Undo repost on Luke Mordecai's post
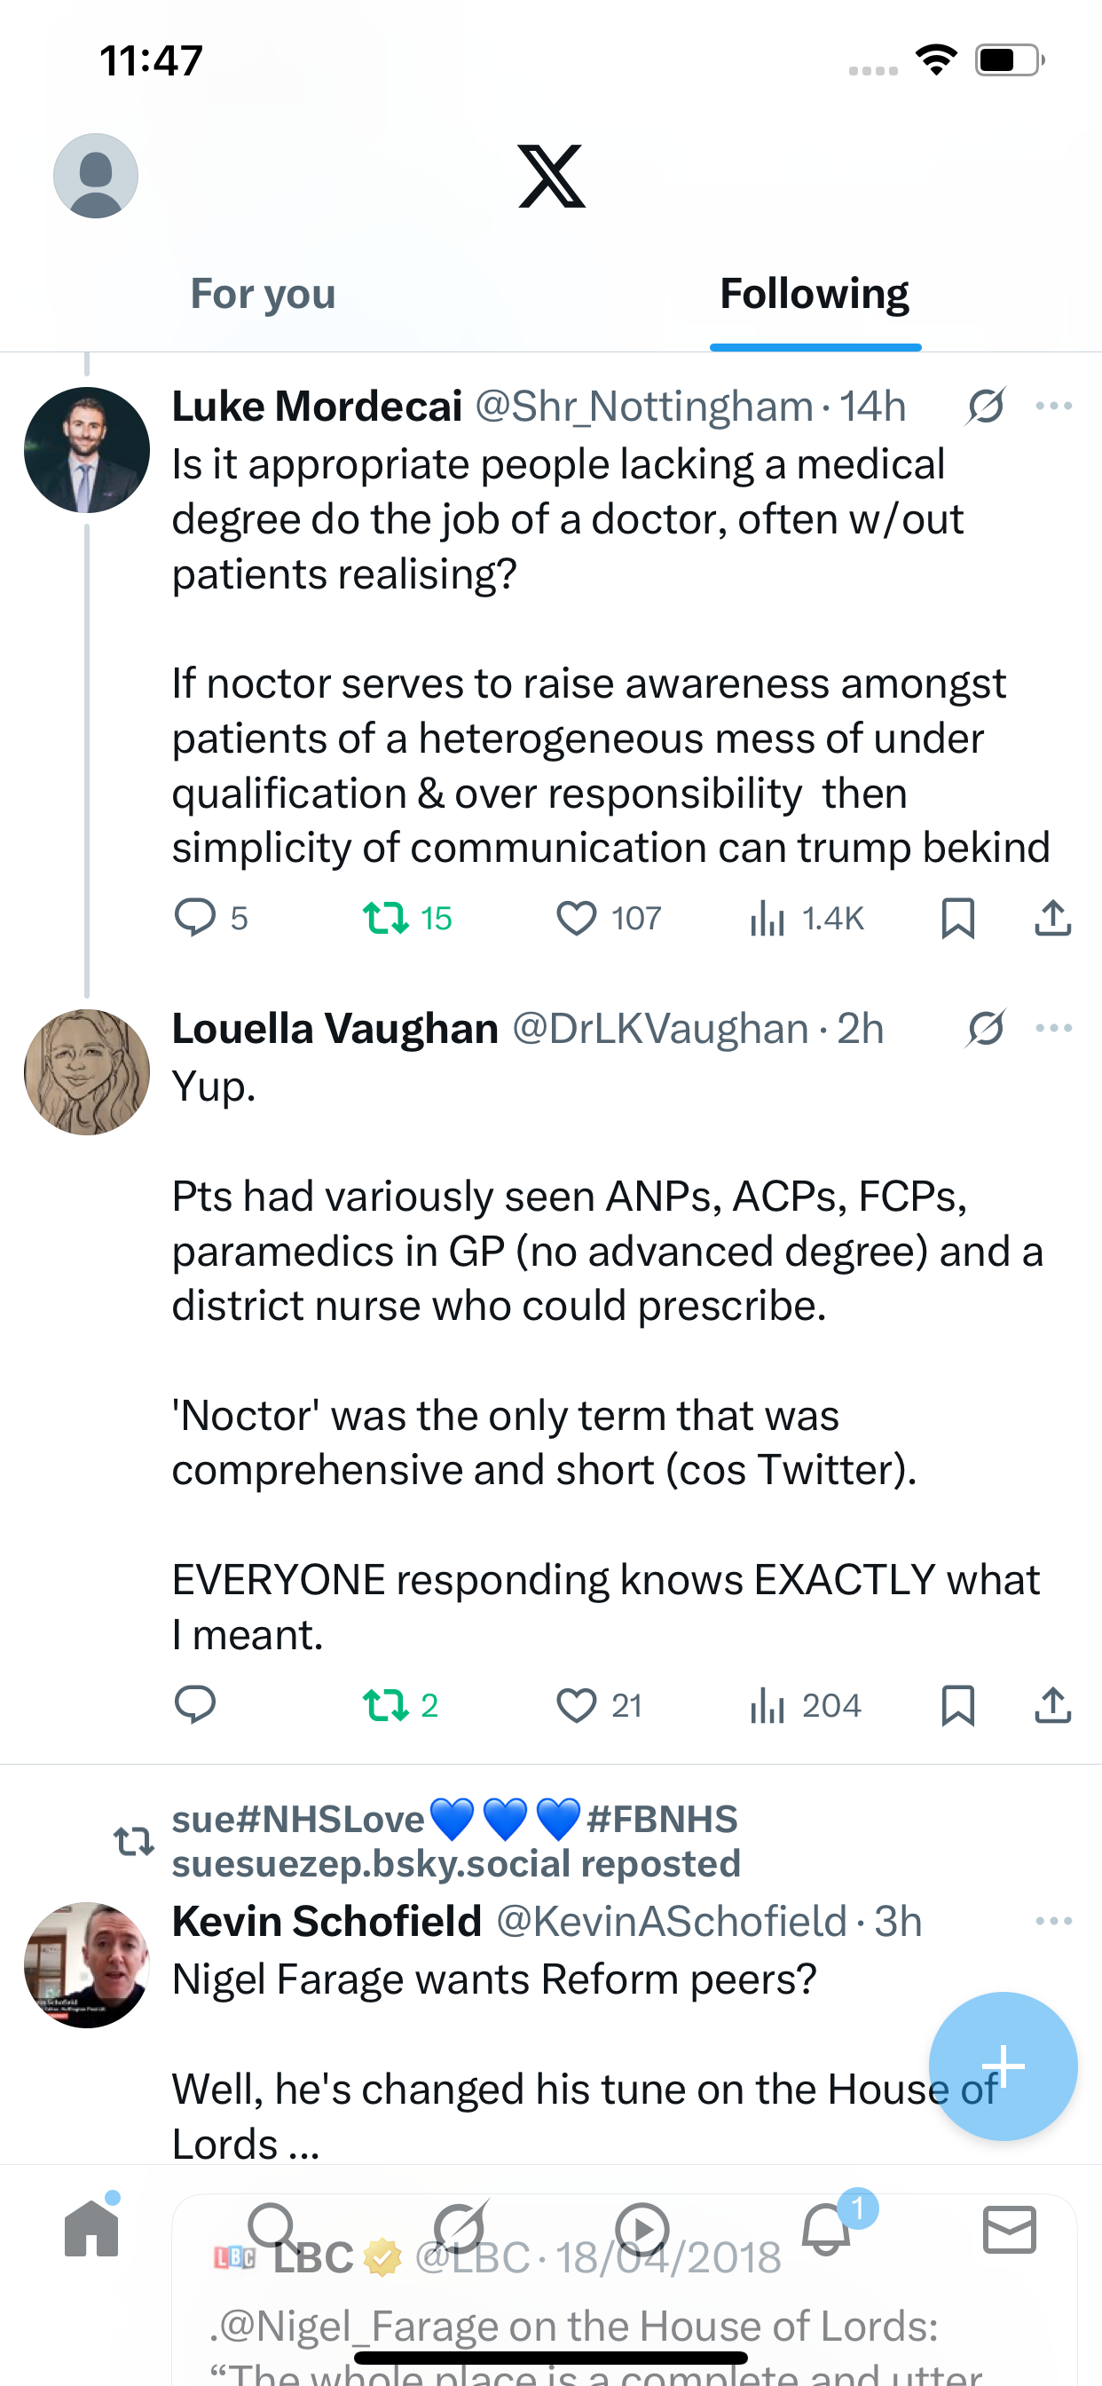The height and width of the screenshot is (2386, 1102). coord(385,918)
